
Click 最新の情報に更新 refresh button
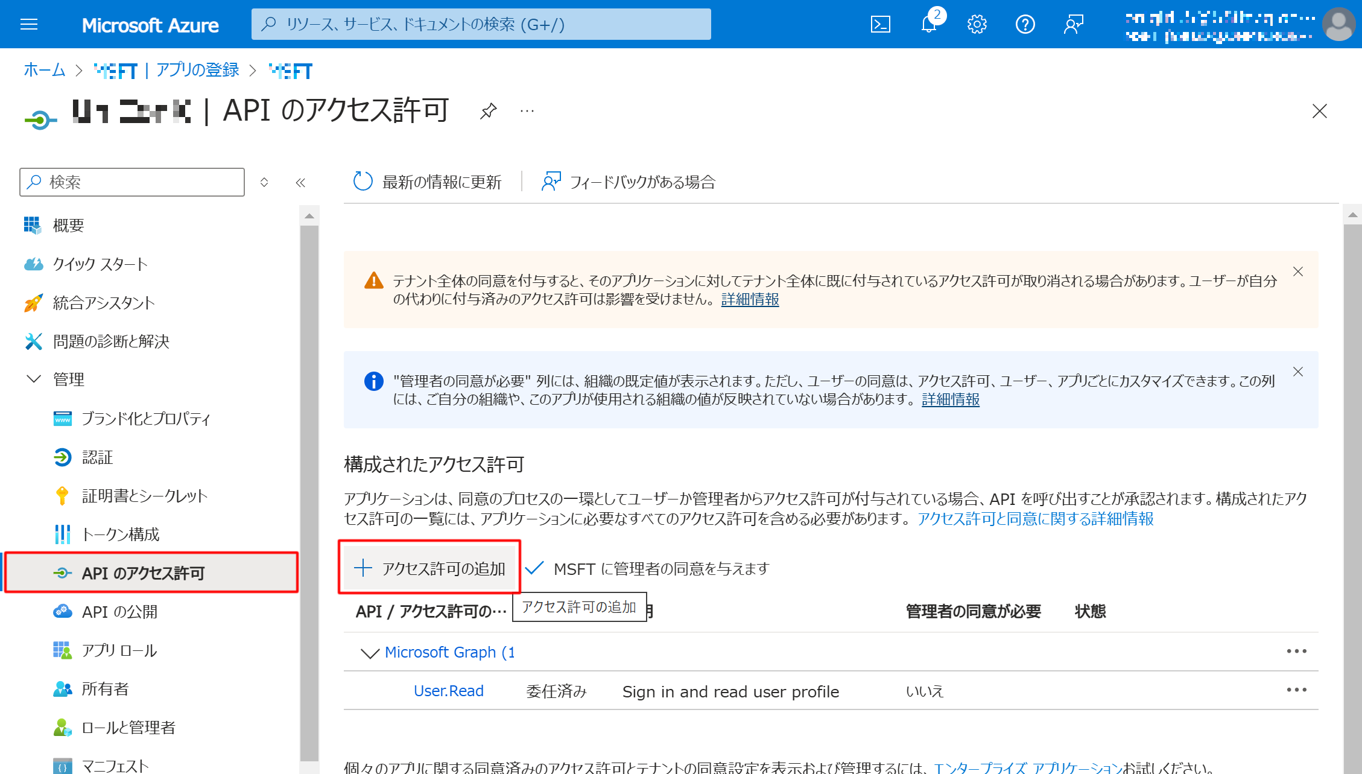pos(427,182)
